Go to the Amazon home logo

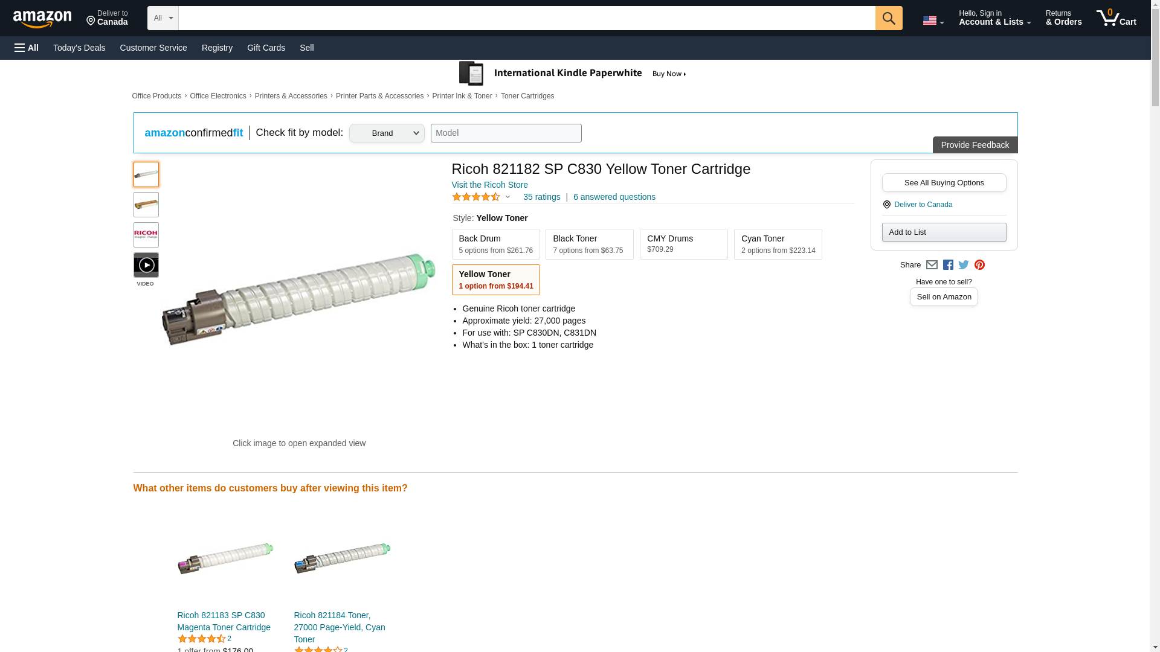coord(42,19)
